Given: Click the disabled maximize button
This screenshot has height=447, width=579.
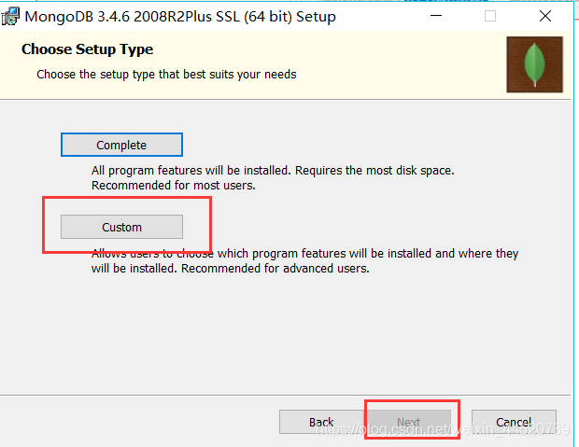Looking at the screenshot, I should [x=490, y=16].
